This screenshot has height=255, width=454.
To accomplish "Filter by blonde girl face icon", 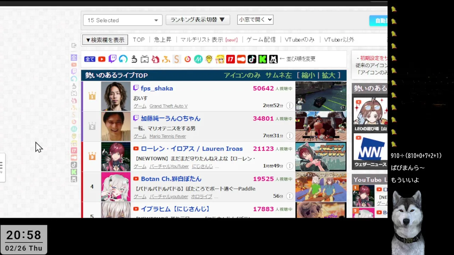I will [x=220, y=59].
